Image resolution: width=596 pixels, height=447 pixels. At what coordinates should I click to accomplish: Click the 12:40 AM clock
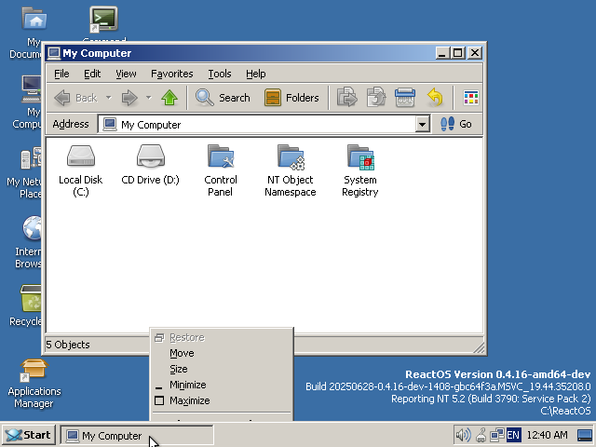pyautogui.click(x=548, y=435)
